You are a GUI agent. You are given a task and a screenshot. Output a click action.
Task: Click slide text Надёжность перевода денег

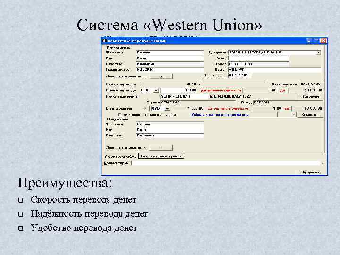point(89,213)
